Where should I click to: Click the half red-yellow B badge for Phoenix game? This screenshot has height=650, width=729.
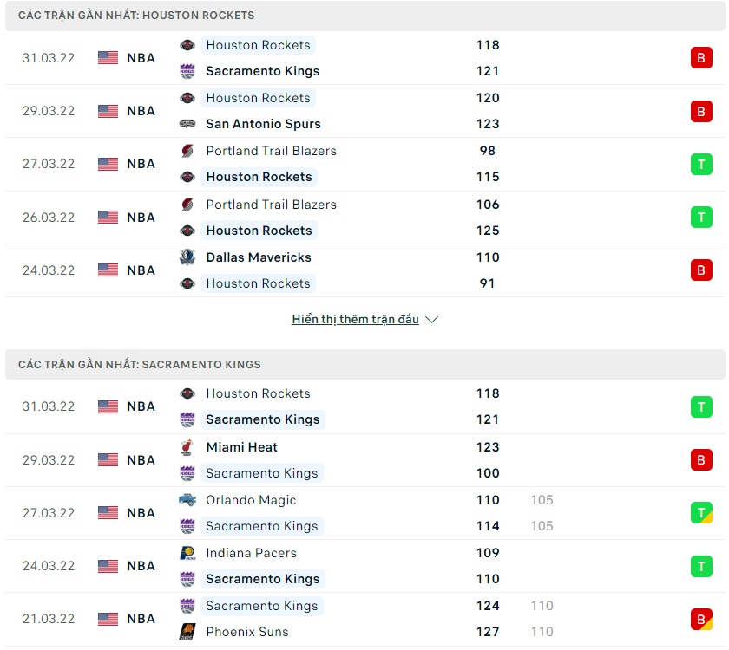(x=701, y=619)
